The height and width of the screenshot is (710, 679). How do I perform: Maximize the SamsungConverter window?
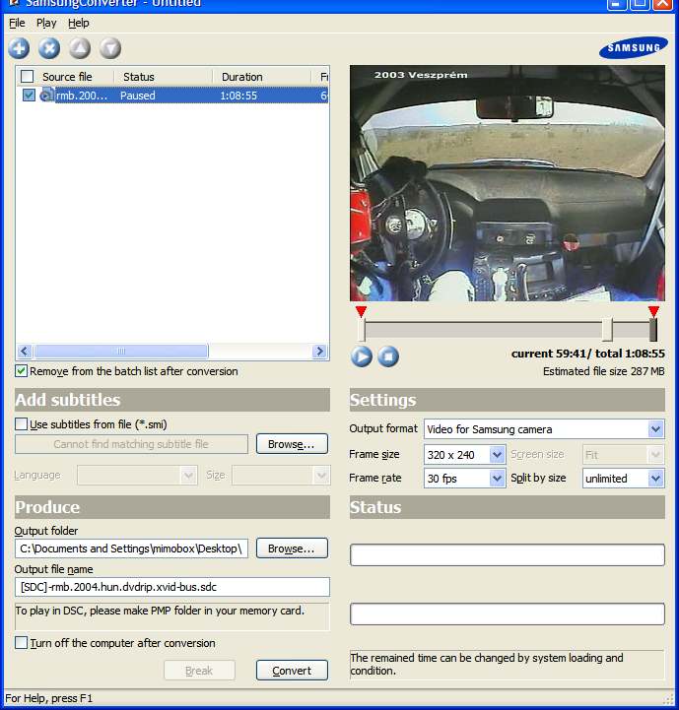tap(640, 4)
